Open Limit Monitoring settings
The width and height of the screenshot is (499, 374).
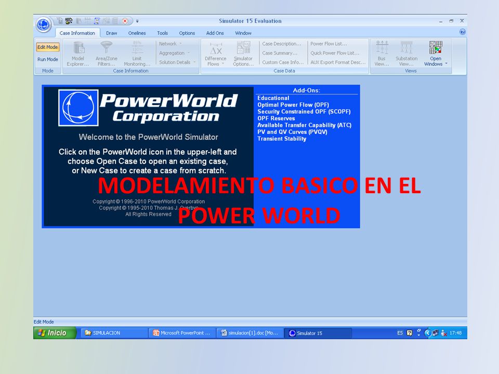(137, 54)
